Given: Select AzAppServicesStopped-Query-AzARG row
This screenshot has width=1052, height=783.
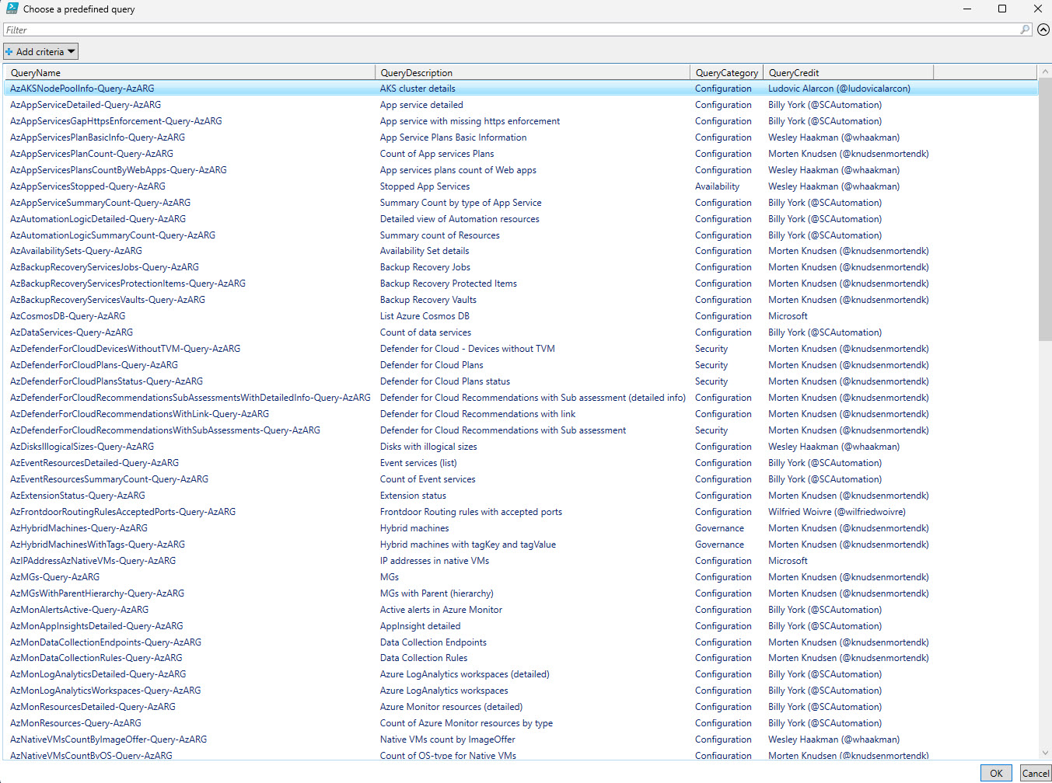Looking at the screenshot, I should pos(521,186).
